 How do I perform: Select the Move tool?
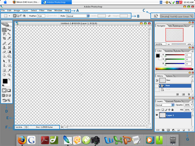point(9,30)
